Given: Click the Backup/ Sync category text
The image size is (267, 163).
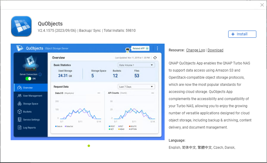Looking at the screenshot, I should coord(90,31).
